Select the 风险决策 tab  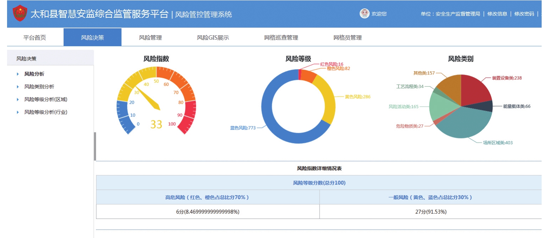[x=93, y=37]
